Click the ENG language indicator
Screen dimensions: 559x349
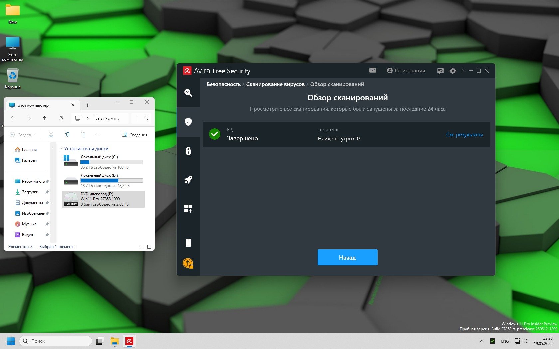pos(505,341)
